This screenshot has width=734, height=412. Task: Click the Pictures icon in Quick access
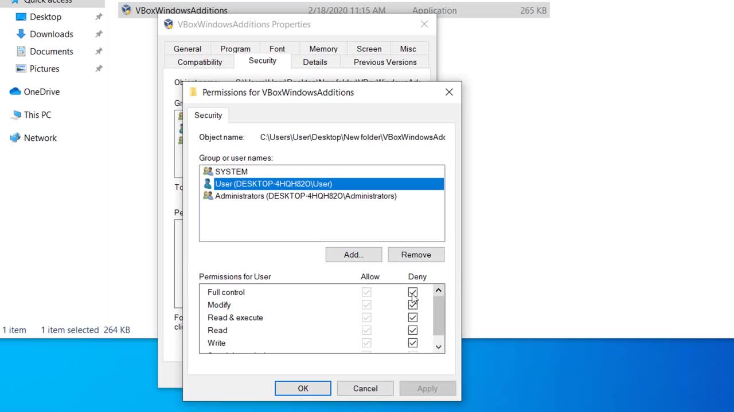click(x=21, y=69)
